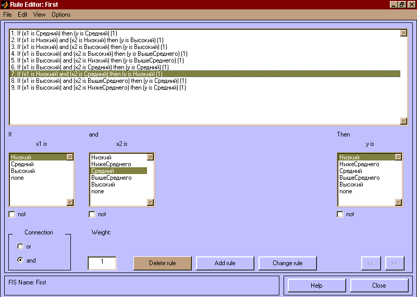Click the x2 list scroll-down arrow

click(150, 202)
